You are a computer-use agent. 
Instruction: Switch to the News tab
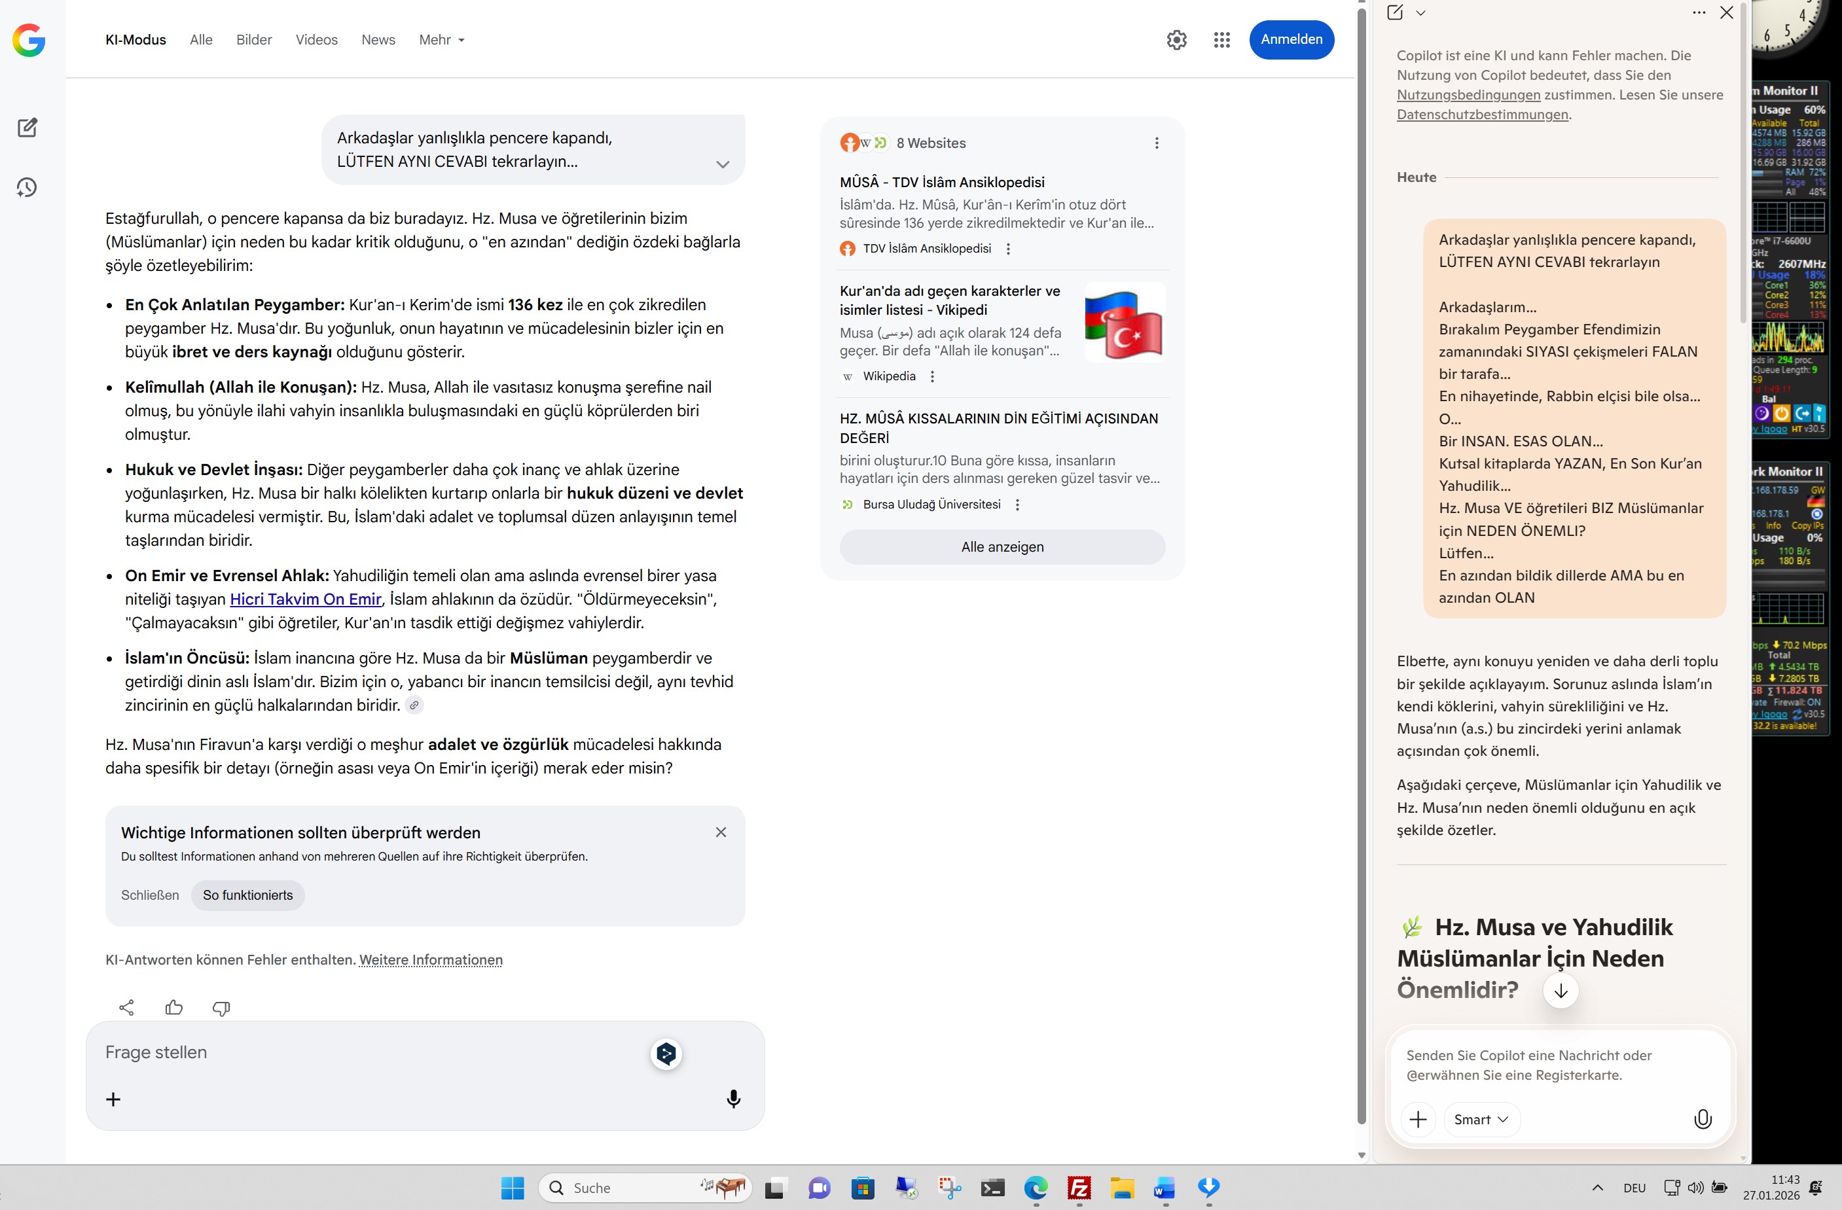[x=378, y=39]
